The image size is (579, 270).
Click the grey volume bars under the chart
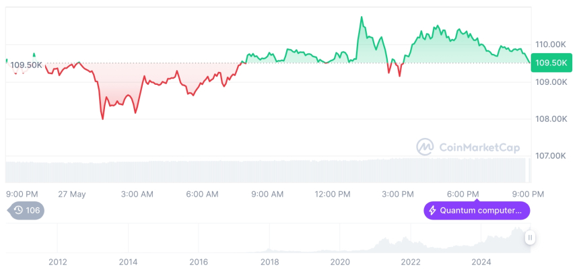(x=269, y=170)
